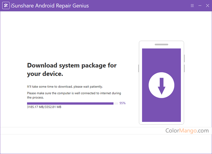This screenshot has width=212, height=154.
Task: Click the unfilled end of progress bar
Action: click(116, 104)
